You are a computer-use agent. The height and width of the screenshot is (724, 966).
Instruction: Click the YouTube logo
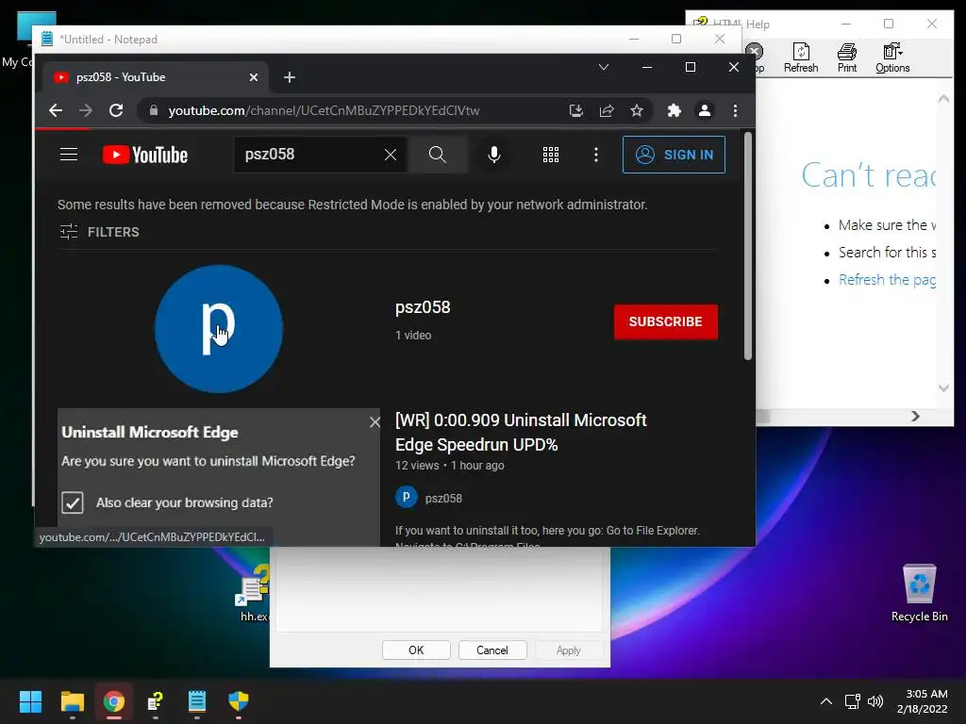click(x=144, y=155)
